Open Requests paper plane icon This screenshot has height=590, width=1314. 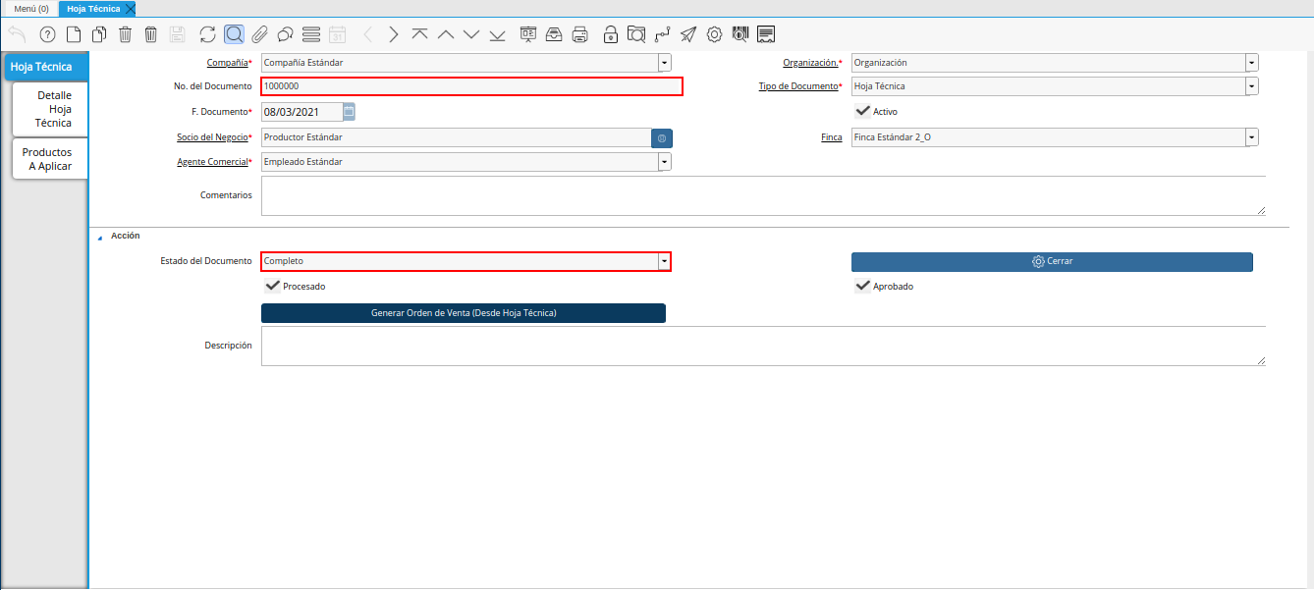688,34
